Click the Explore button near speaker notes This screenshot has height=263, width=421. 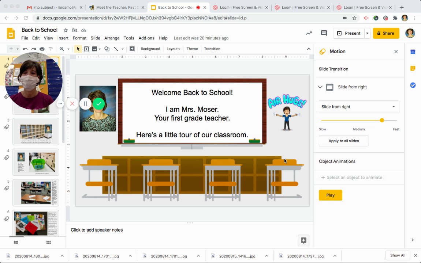[303, 240]
